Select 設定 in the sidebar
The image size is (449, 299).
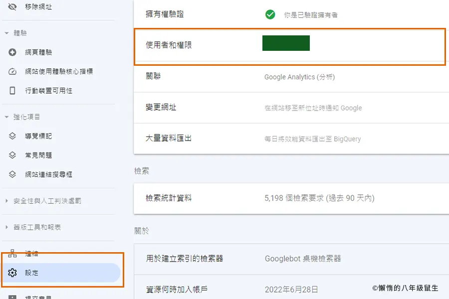coord(61,273)
